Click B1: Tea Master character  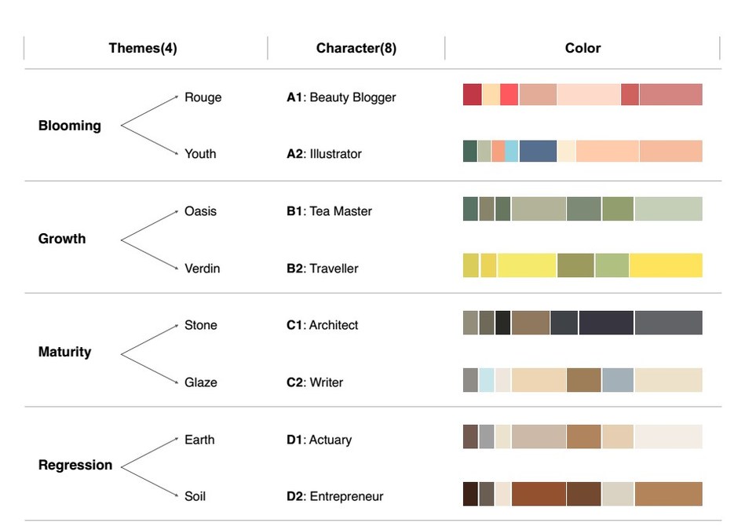[329, 211]
